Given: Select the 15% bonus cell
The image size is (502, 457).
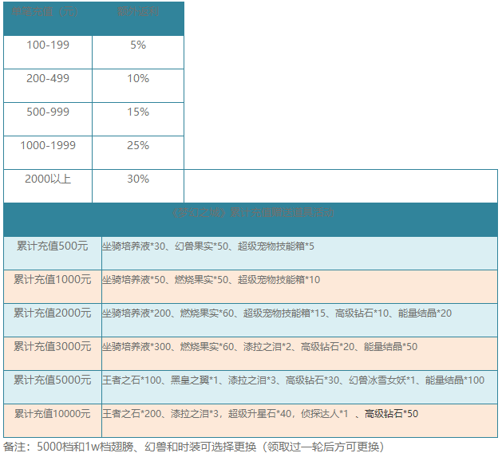Looking at the screenshot, I should click(x=138, y=112).
